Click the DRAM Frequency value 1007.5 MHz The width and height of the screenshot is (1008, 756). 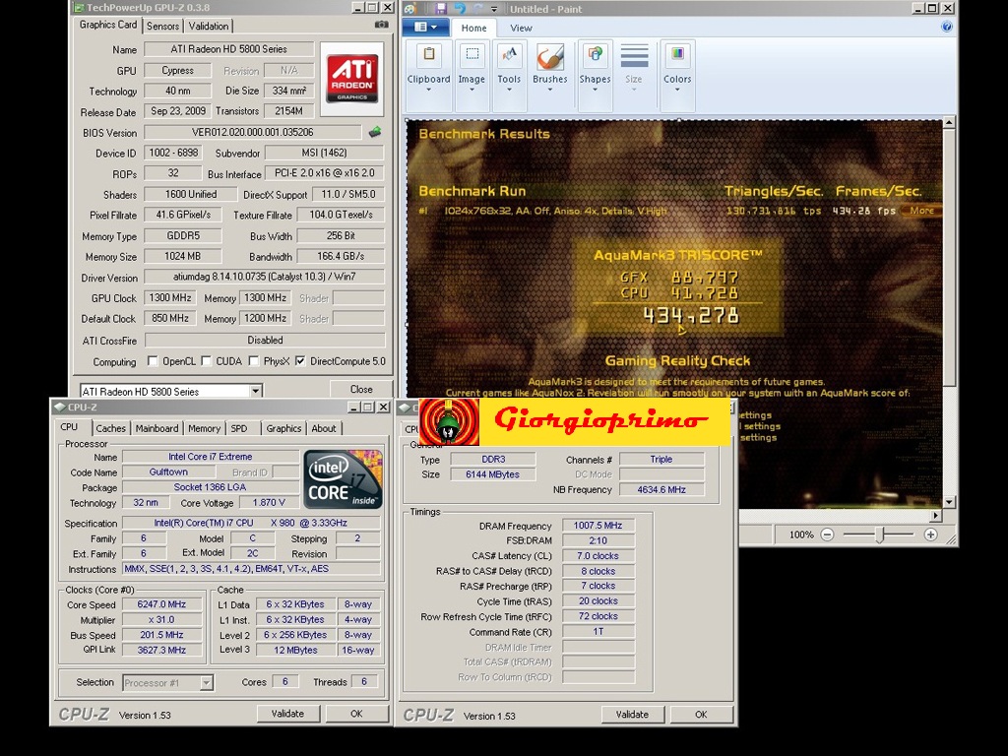[598, 526]
